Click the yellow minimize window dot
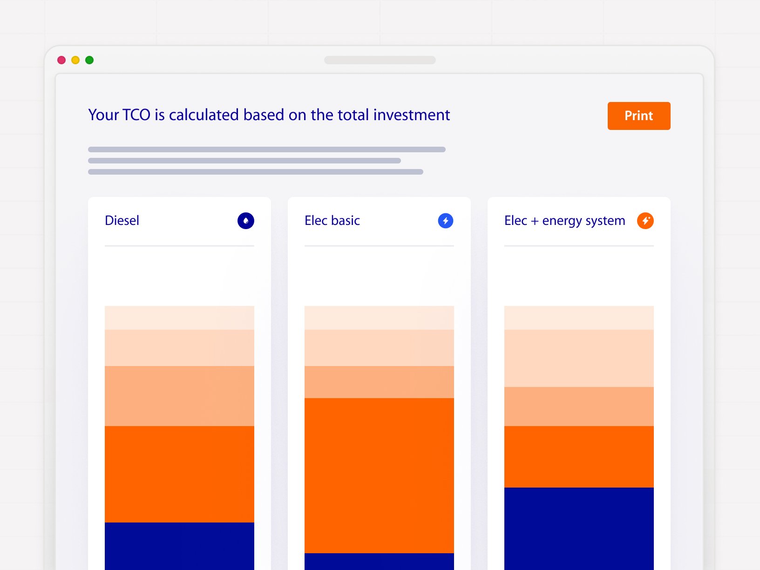 [75, 60]
